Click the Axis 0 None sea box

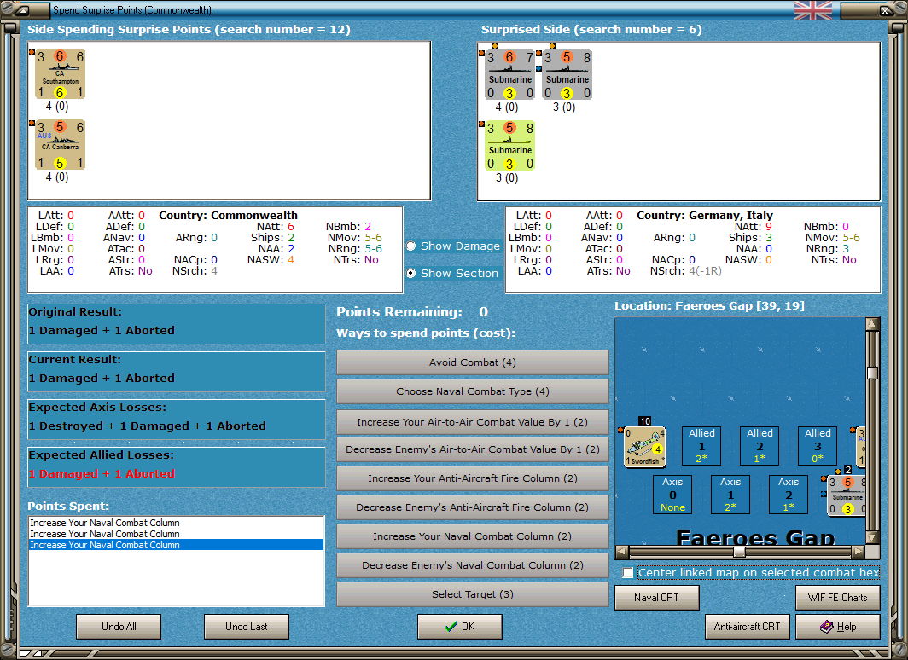672,495
